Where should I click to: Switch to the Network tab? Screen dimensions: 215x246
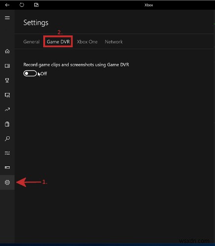click(x=114, y=42)
